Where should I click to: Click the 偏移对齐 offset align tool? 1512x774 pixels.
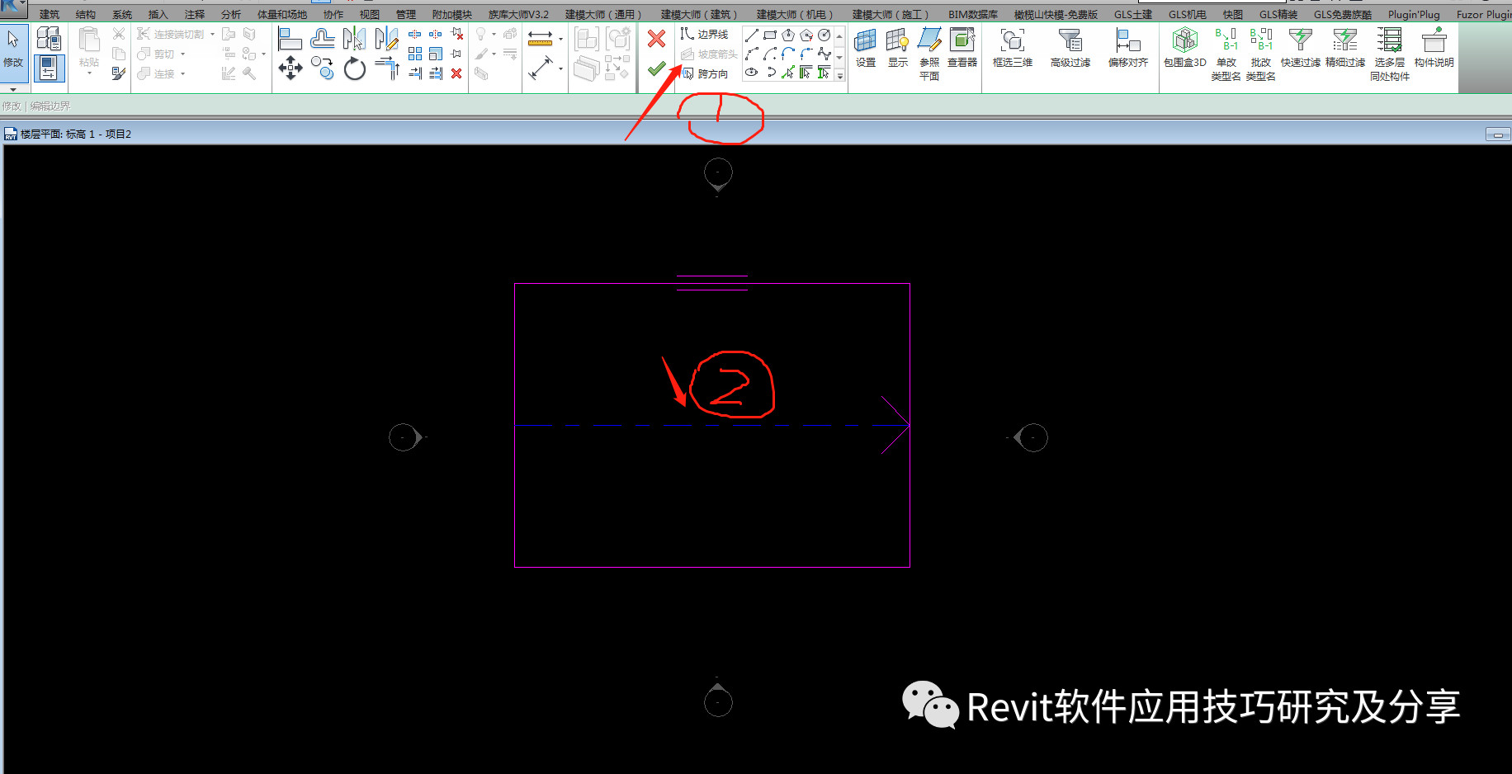[1128, 47]
